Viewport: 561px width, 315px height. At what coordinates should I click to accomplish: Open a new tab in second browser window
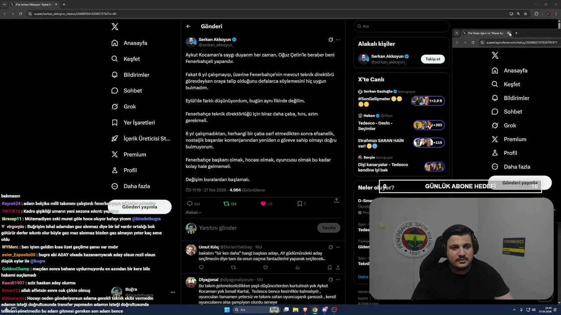click(x=516, y=33)
